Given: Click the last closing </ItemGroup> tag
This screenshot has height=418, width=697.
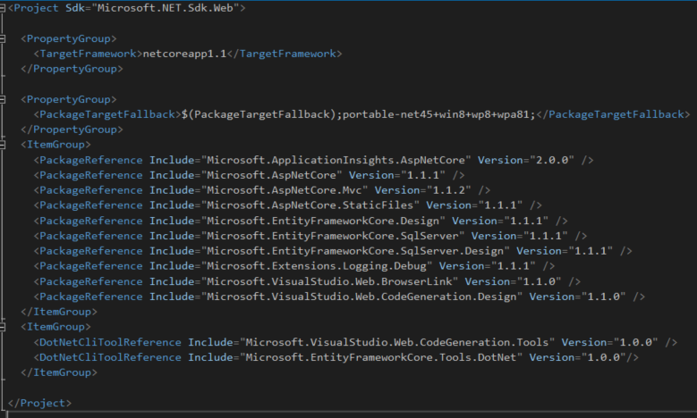Looking at the screenshot, I should [59, 372].
